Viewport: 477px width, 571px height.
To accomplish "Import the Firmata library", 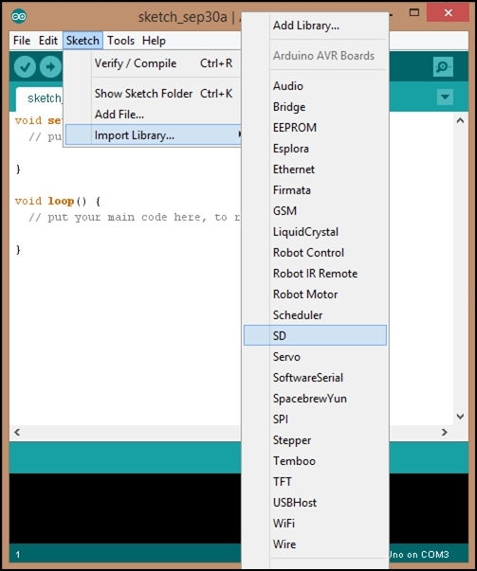I will tap(315, 189).
